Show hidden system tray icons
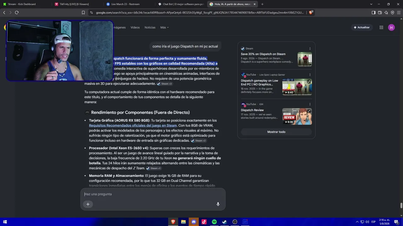The height and width of the screenshot is (226, 403). (357, 222)
